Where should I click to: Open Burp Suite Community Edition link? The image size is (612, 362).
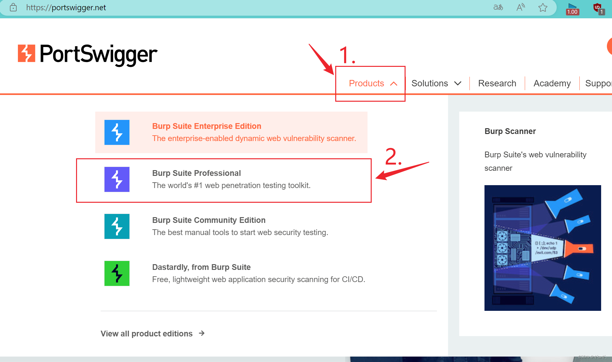point(209,220)
